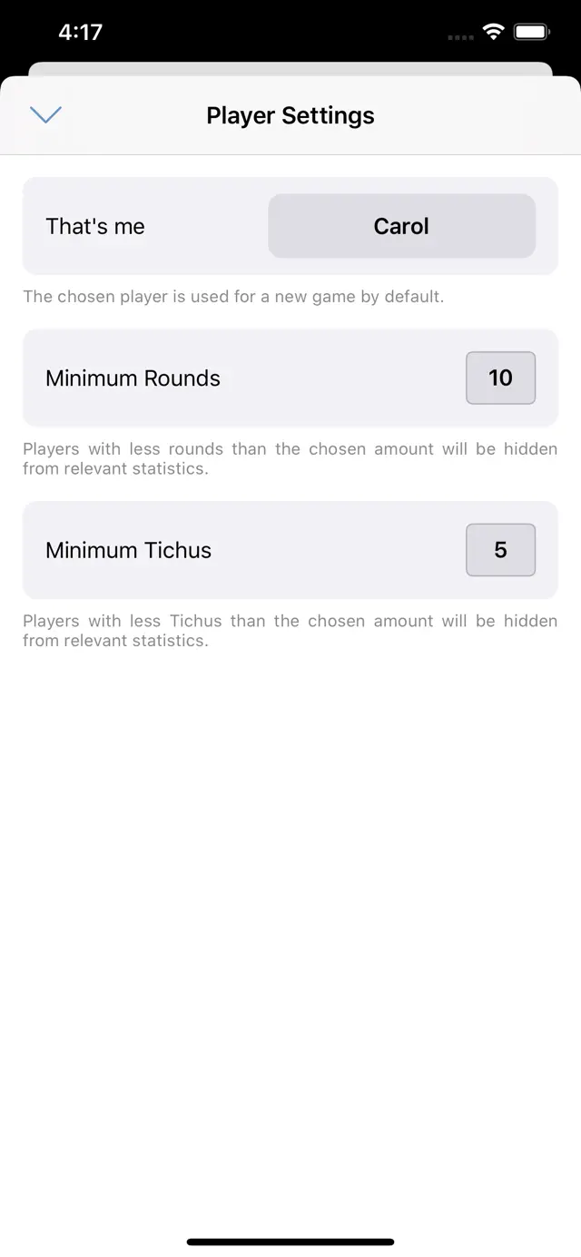The width and height of the screenshot is (581, 1257).
Task: Open the player picker showing Carol
Action: tap(401, 226)
